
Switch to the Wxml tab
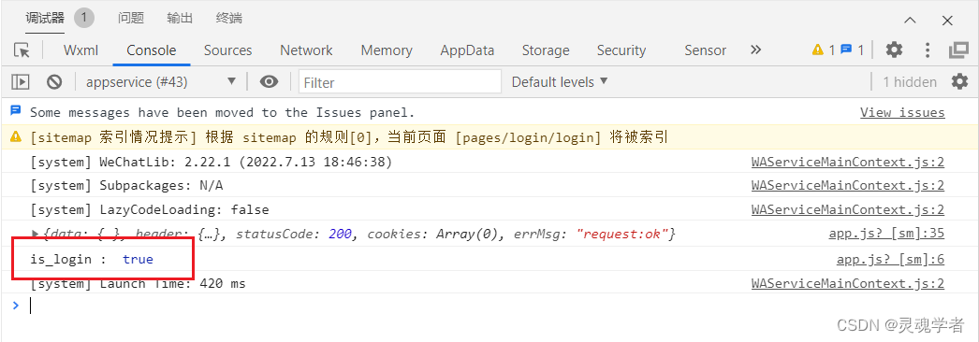[x=80, y=50]
